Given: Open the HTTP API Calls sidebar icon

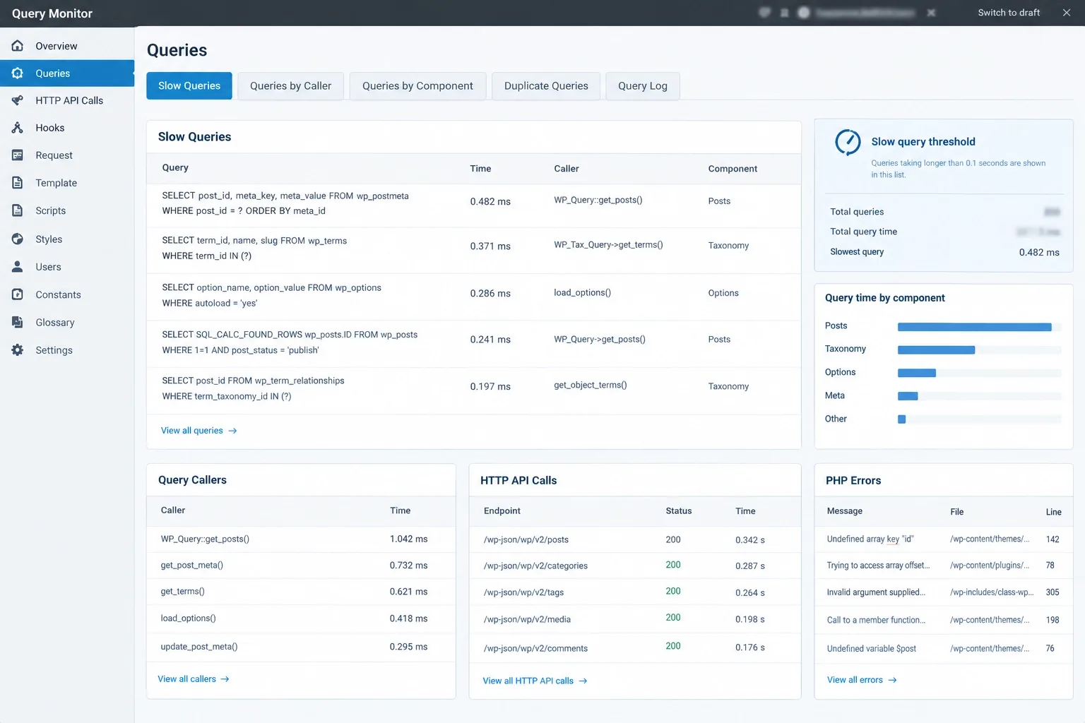Looking at the screenshot, I should click(x=18, y=100).
